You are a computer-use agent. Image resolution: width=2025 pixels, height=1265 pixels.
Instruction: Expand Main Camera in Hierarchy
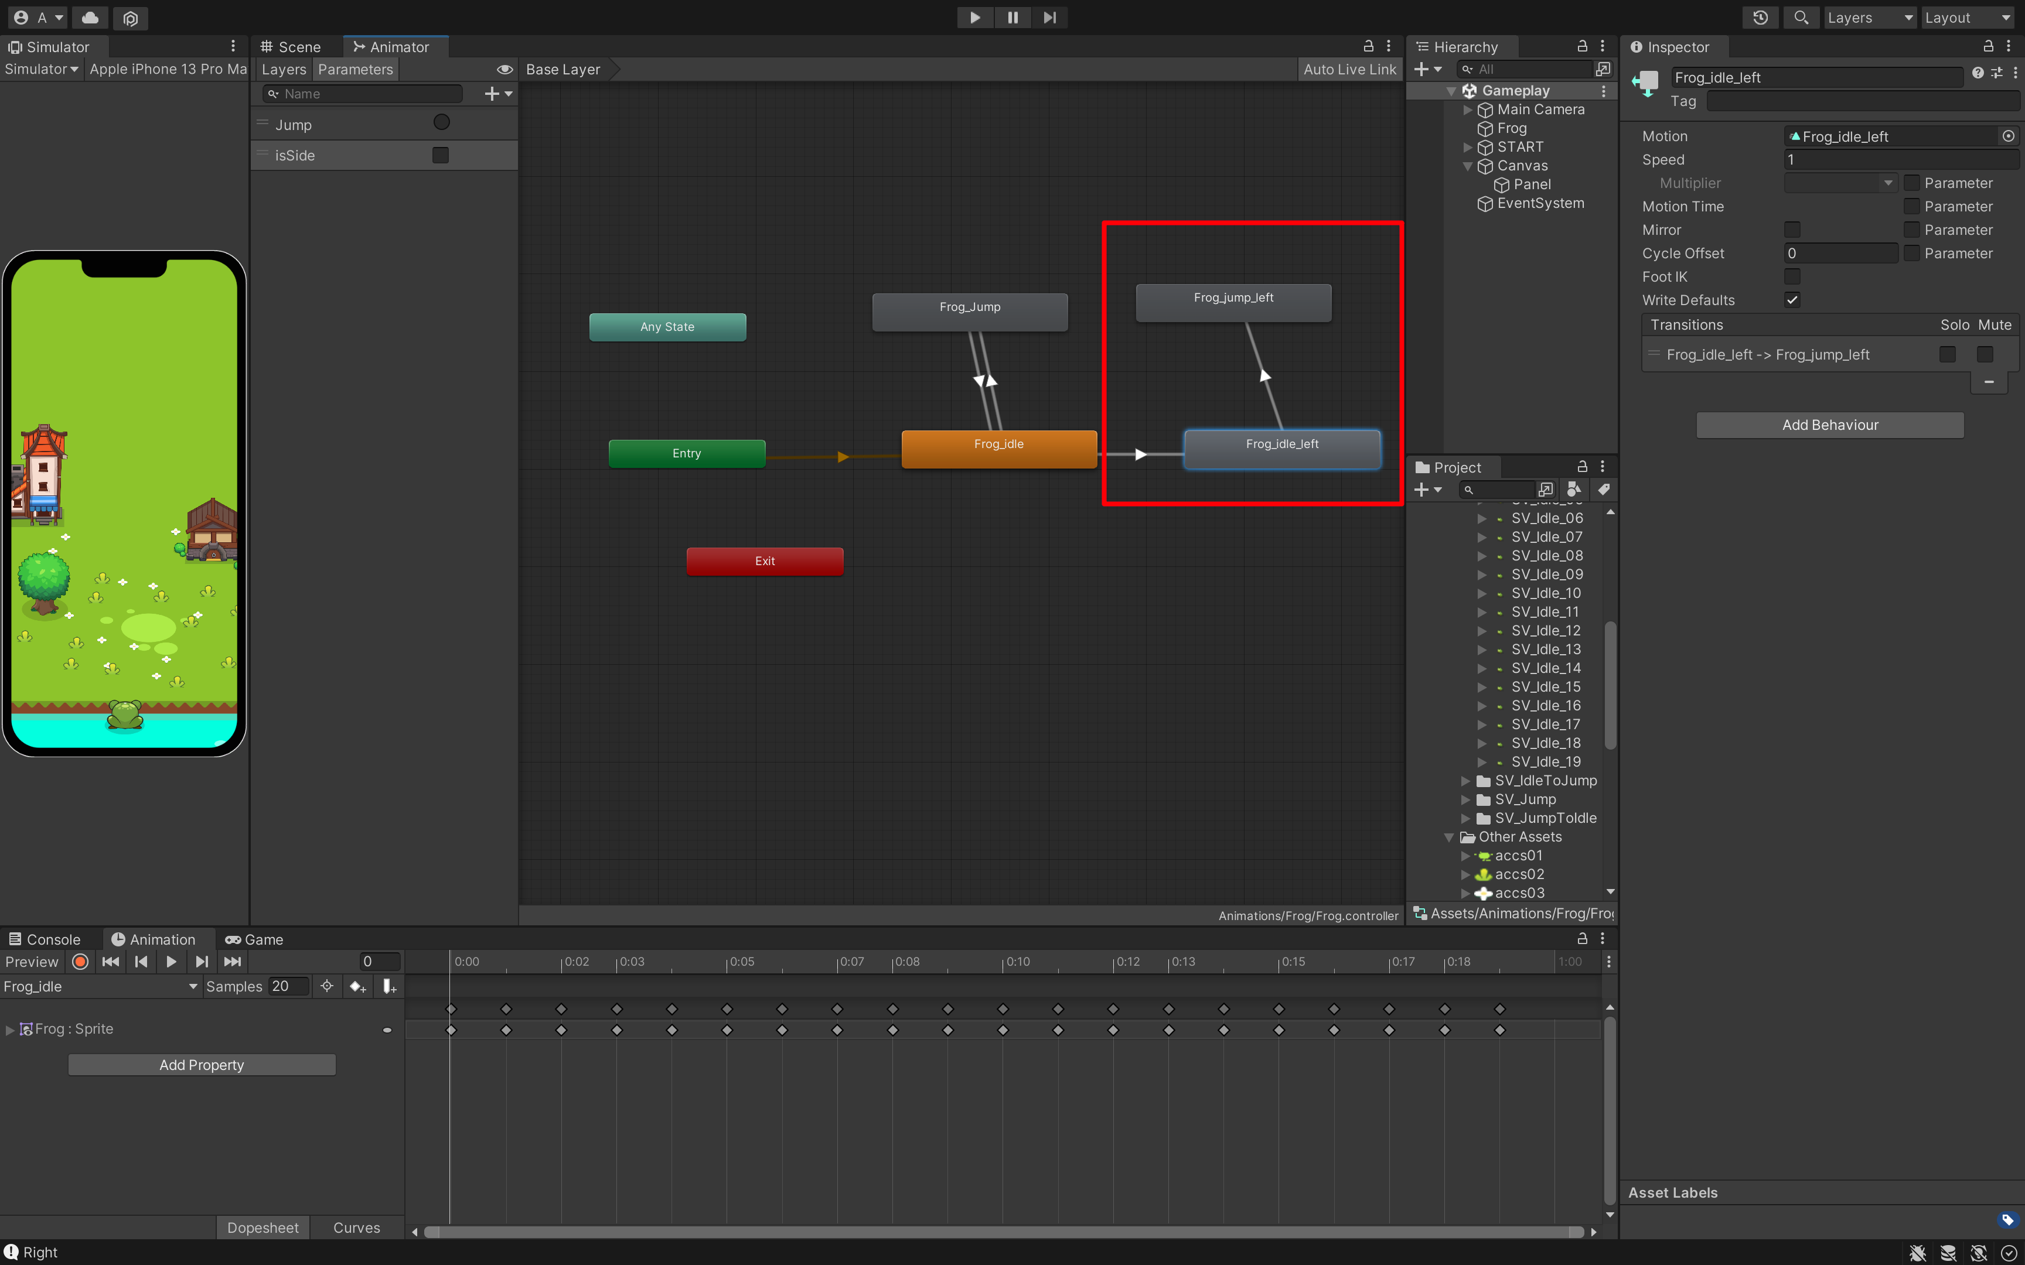[1467, 110]
